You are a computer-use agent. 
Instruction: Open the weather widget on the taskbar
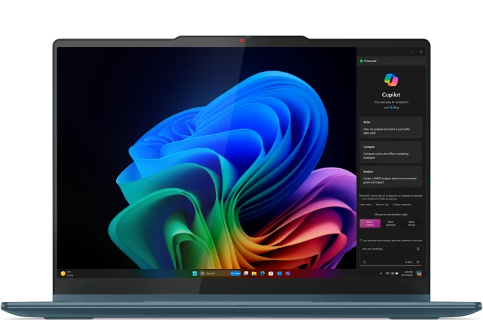(67, 274)
